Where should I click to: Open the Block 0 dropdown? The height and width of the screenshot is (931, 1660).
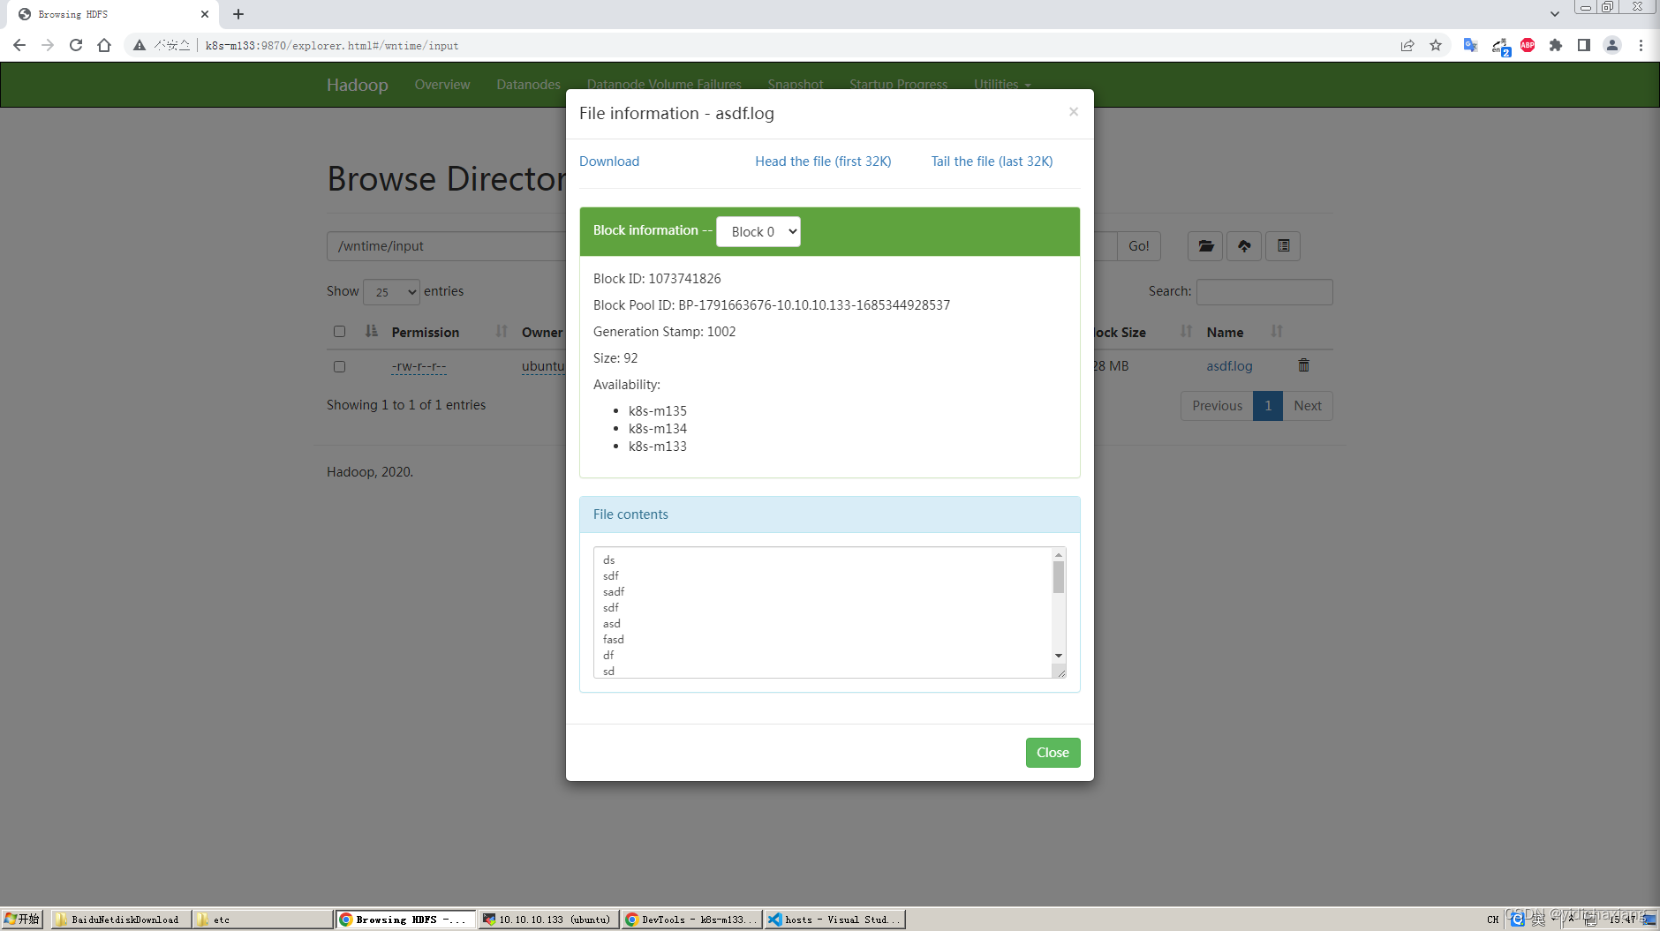[x=758, y=231]
